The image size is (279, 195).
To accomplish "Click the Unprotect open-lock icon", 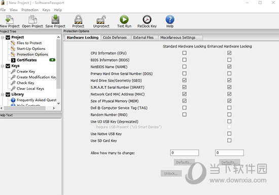I will pyautogui.click(x=101, y=19).
